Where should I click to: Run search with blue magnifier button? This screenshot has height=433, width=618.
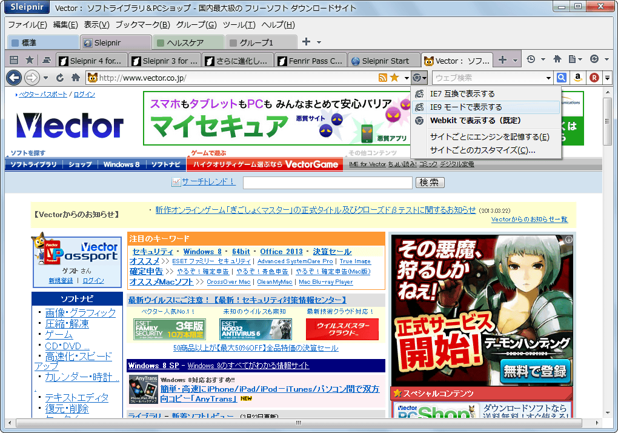pos(562,78)
